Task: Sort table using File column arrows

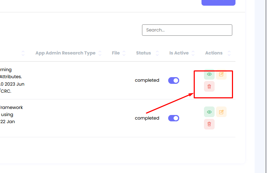Action: pos(124,53)
